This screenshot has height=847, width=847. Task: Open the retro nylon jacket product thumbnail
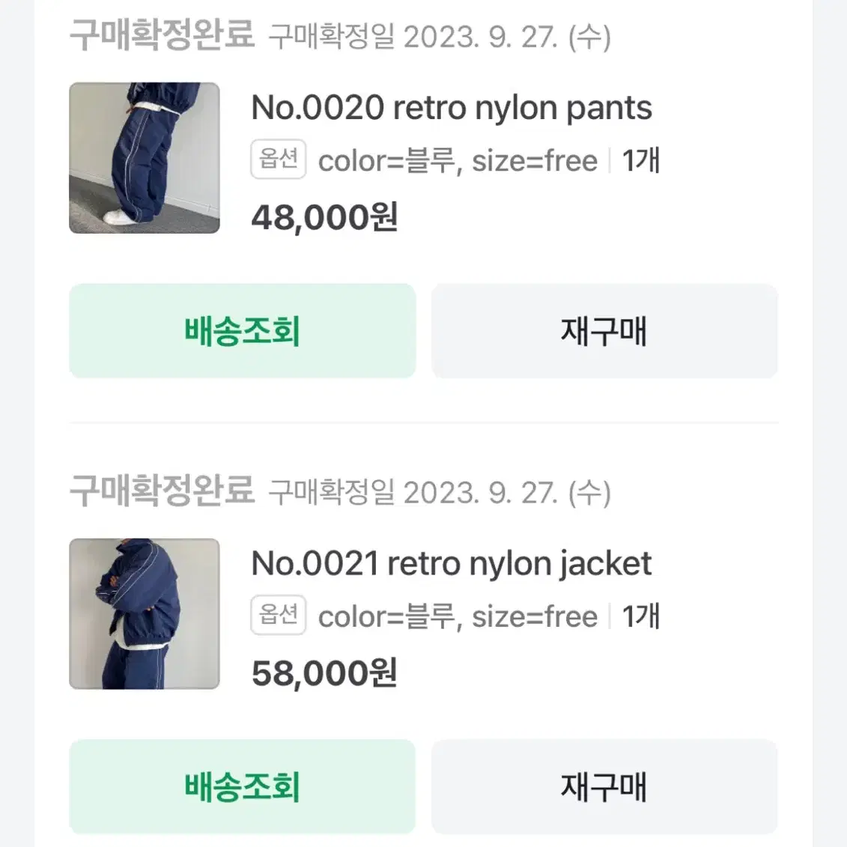(x=145, y=613)
